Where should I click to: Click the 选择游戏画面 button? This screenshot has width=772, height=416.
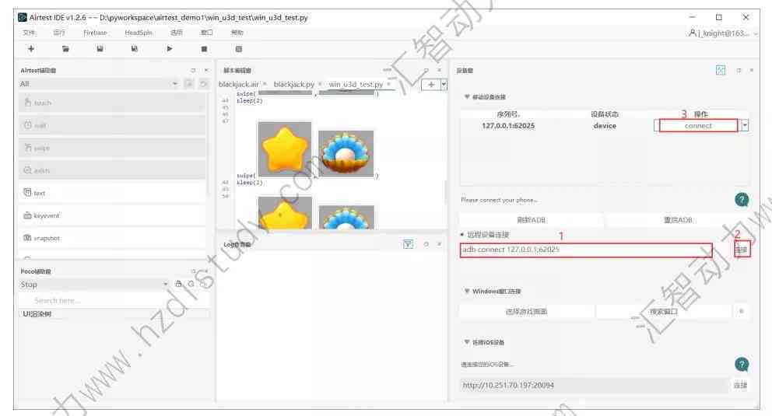(526, 311)
